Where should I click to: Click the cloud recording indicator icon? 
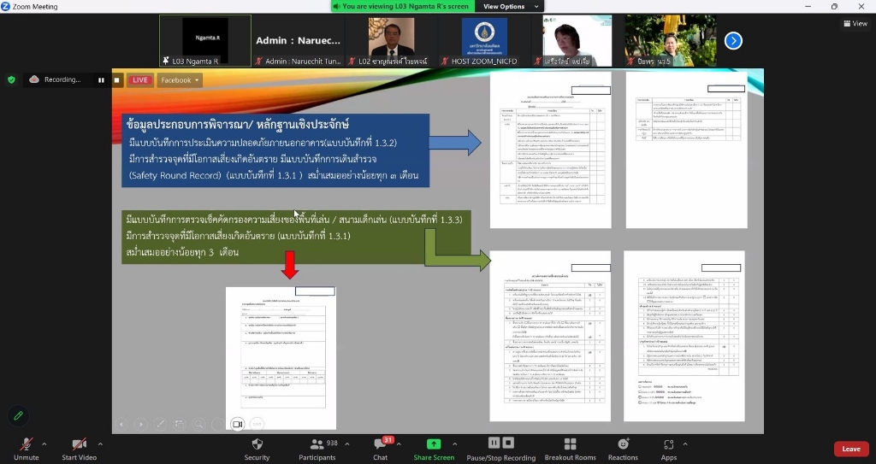34,79
